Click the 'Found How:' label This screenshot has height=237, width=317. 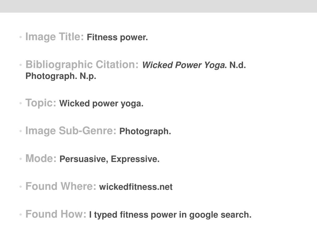[56, 214]
